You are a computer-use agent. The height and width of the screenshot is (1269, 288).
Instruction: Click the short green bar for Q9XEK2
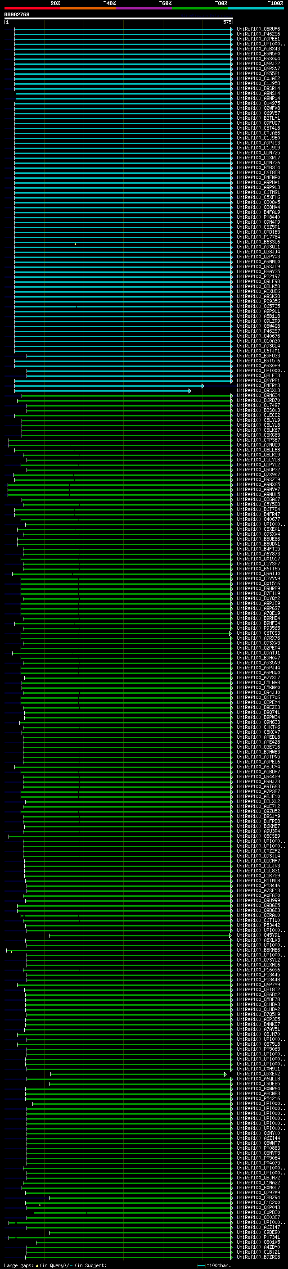pyautogui.click(x=139, y=1074)
